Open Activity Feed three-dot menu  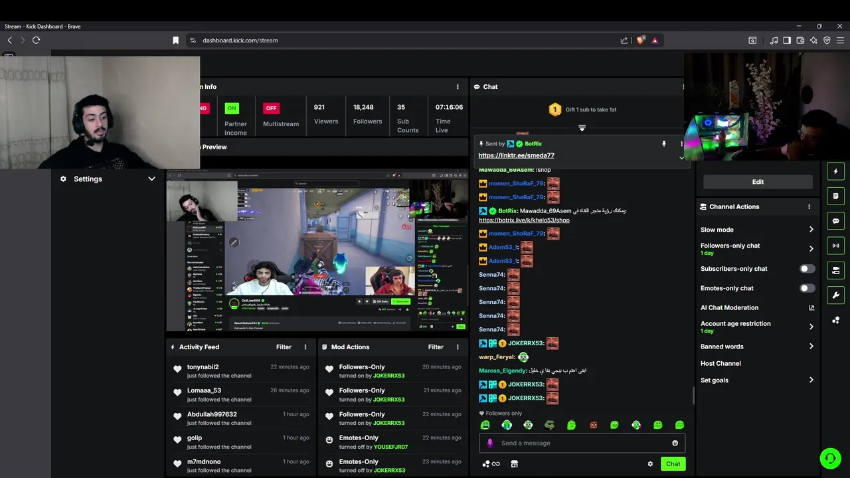[x=305, y=347]
